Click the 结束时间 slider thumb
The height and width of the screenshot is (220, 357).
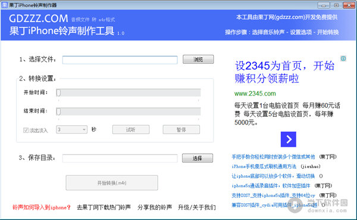(58, 111)
